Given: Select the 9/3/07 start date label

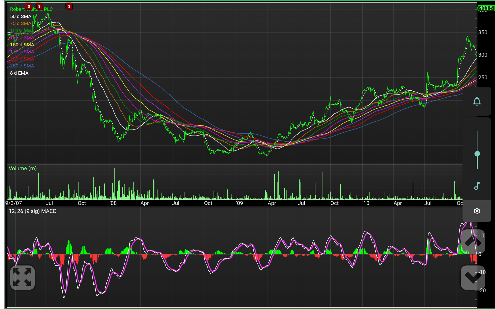Looking at the screenshot, I should [14, 203].
